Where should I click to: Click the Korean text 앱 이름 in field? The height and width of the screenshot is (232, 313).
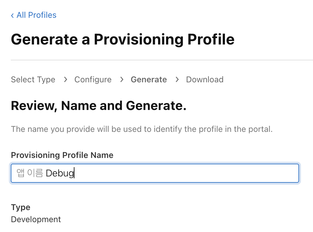click(29, 174)
